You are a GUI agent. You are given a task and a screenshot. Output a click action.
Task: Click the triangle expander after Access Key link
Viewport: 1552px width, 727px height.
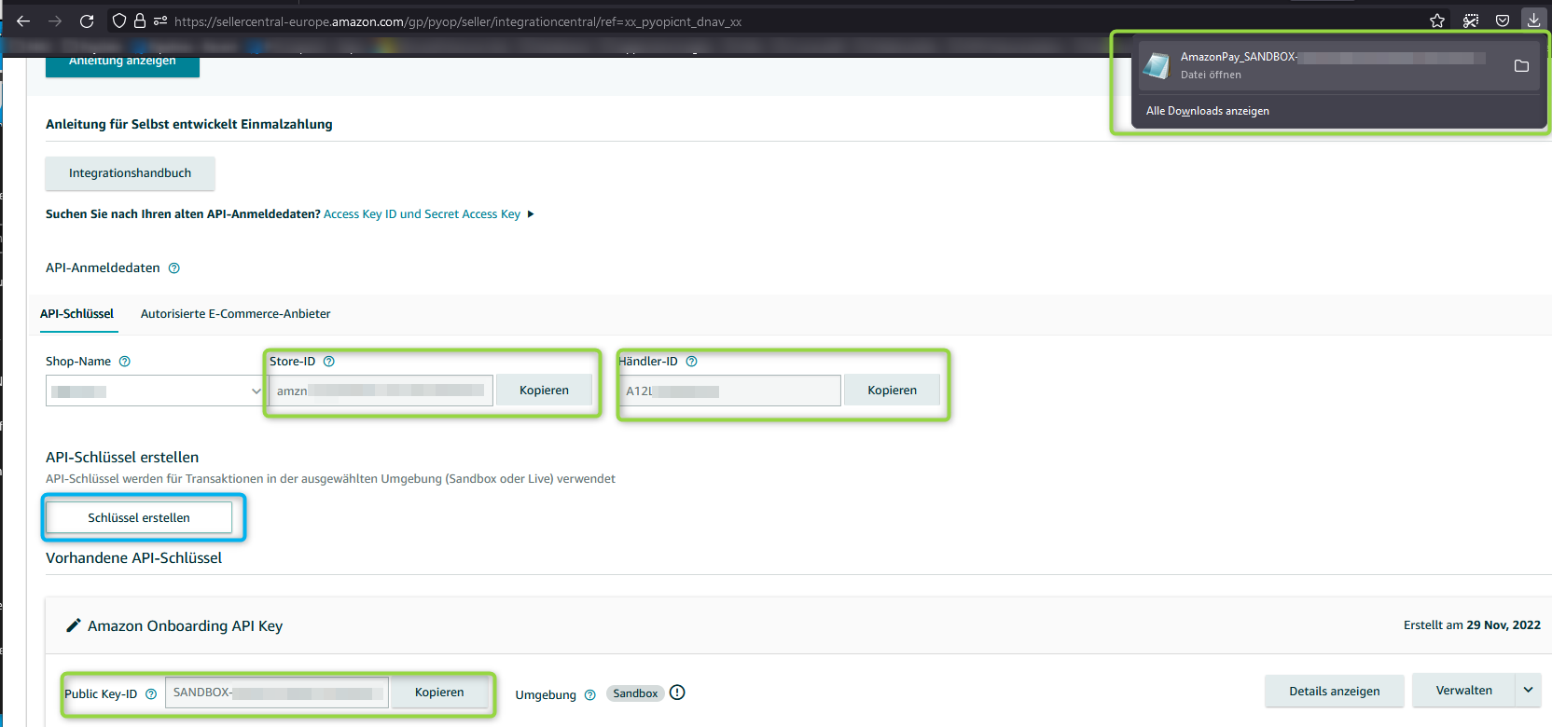[531, 214]
